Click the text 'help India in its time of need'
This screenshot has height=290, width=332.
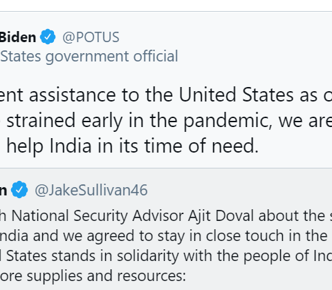(x=132, y=146)
